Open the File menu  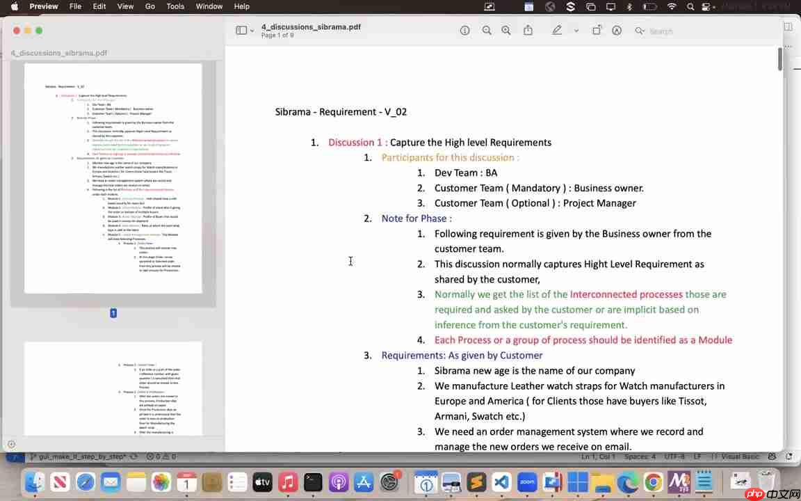click(75, 7)
